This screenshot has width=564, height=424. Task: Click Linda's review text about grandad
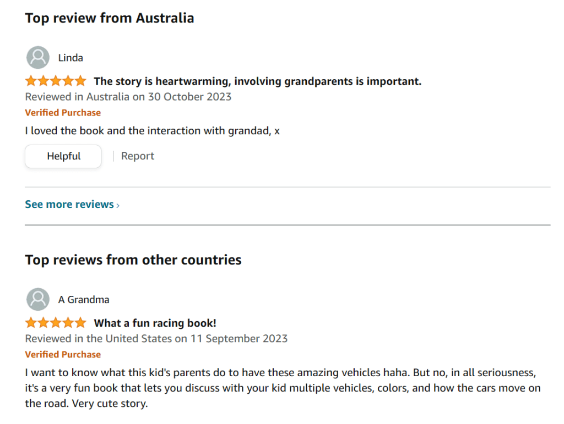tap(153, 131)
